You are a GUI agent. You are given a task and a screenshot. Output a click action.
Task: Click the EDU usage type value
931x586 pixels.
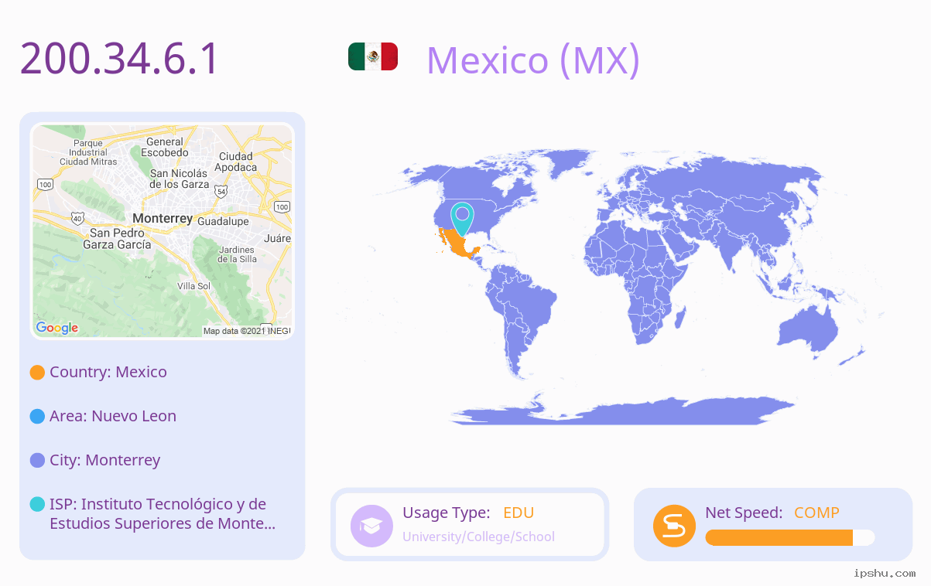point(519,513)
